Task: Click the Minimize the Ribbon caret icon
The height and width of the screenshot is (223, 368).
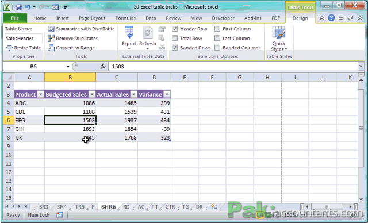Action: (322, 18)
